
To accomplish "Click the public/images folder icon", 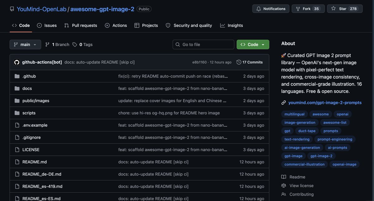I will 17,101.
